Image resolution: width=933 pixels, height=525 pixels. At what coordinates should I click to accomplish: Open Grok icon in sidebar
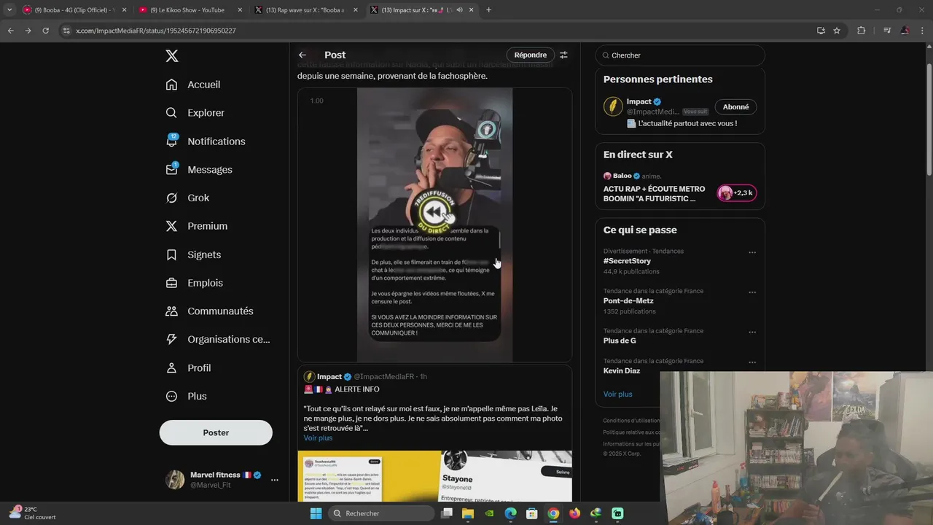pos(171,198)
